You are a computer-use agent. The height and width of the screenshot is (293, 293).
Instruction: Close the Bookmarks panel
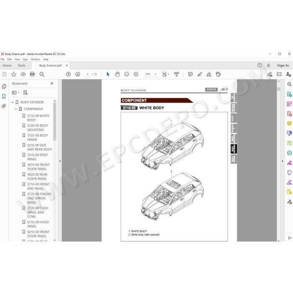tap(52, 83)
